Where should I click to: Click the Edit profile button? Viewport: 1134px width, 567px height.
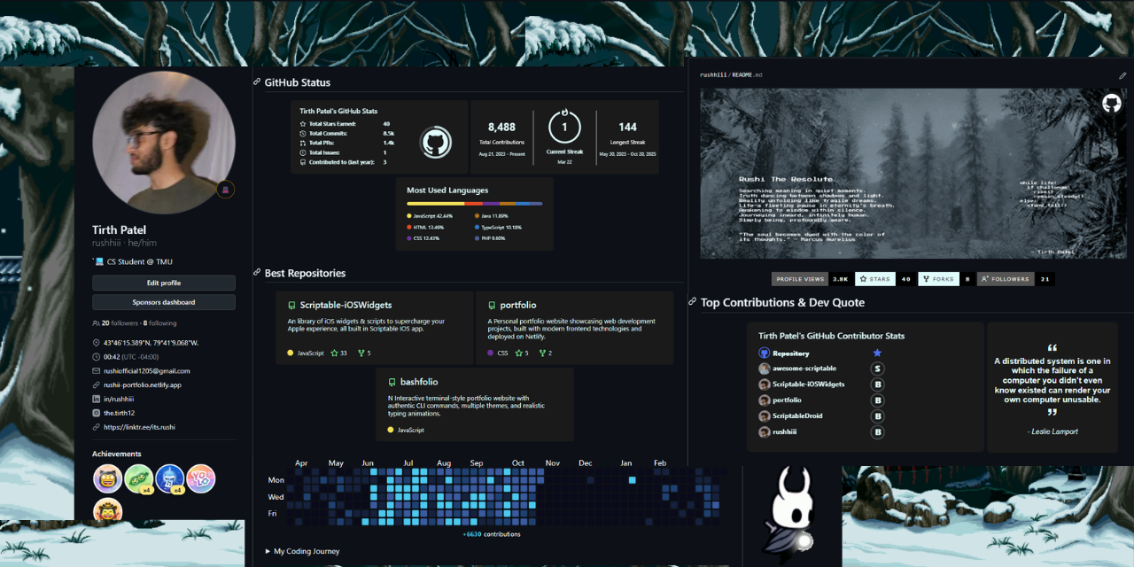coord(164,283)
